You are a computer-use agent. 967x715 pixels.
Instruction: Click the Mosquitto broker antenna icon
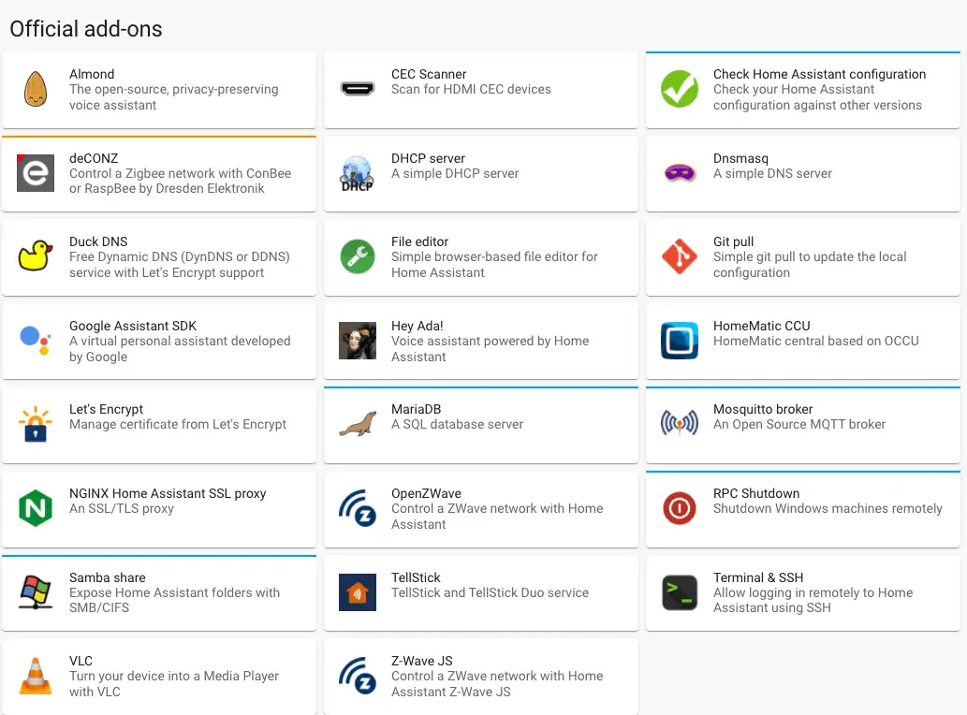[680, 425]
